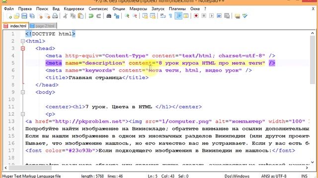The width and height of the screenshot is (318, 178).
Task: Collapse the head fold on line 3
Action: (x=23, y=48)
